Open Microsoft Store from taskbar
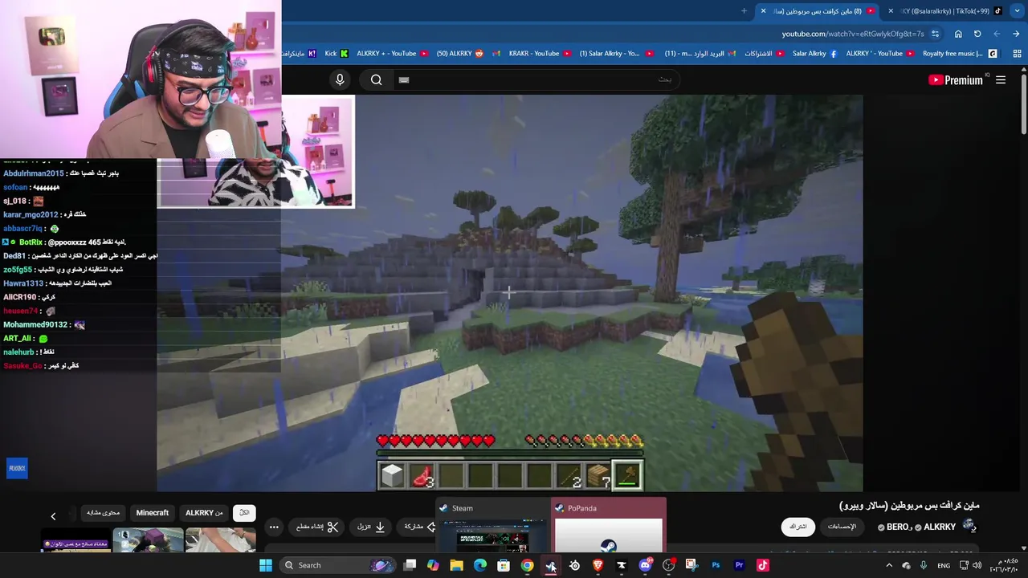The image size is (1028, 578). (x=504, y=565)
